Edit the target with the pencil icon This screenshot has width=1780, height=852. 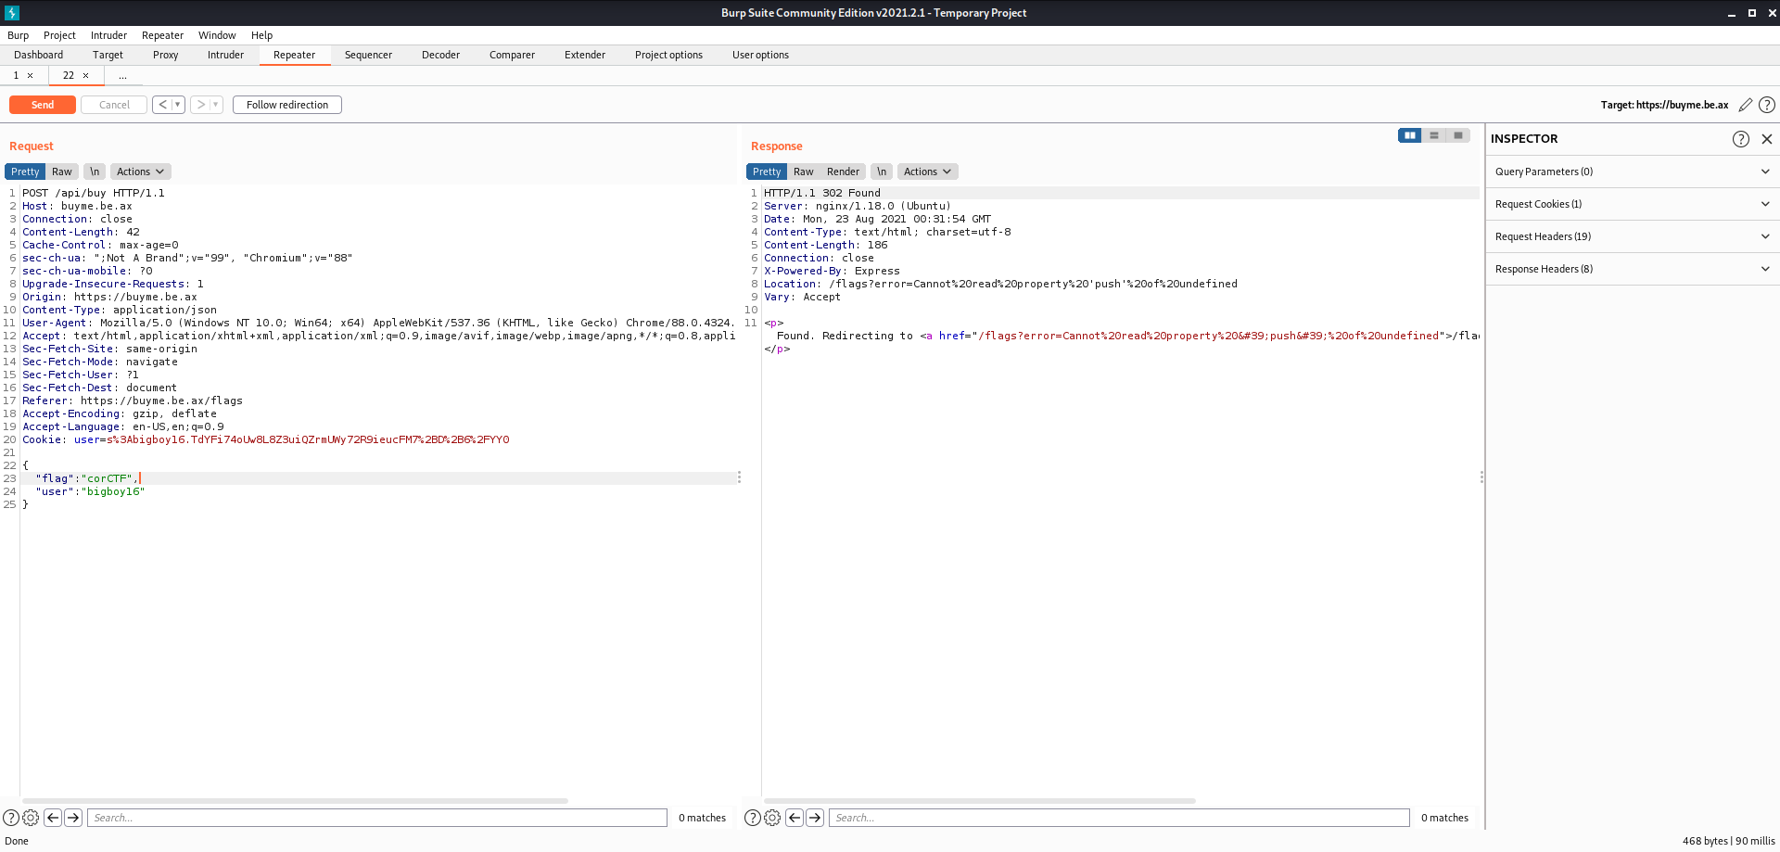point(1745,105)
